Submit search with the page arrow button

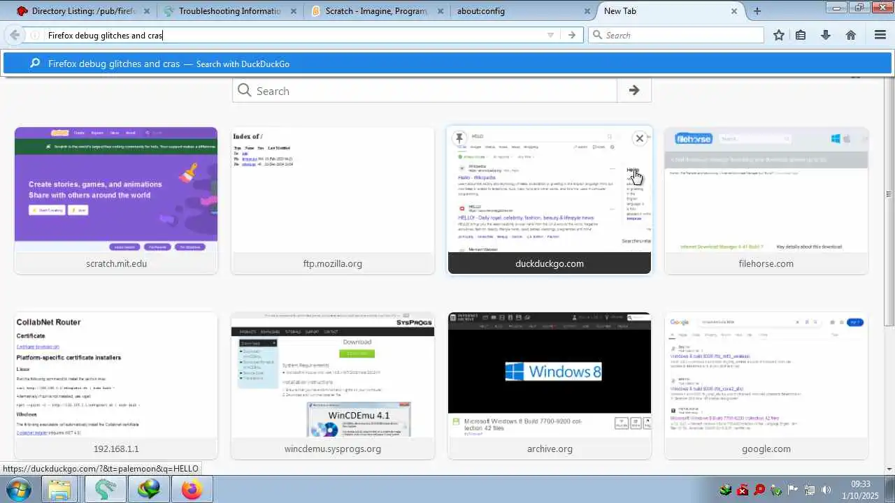coord(634,90)
